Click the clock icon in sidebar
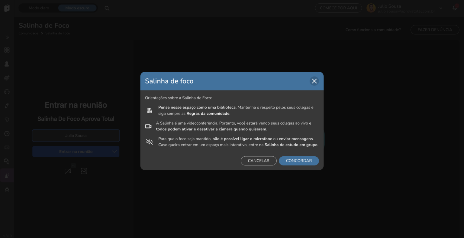Image resolution: width=464 pixels, height=238 pixels. (x=7, y=134)
